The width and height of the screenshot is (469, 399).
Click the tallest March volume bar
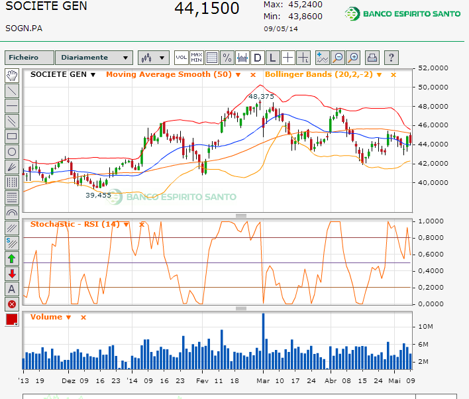click(x=263, y=341)
